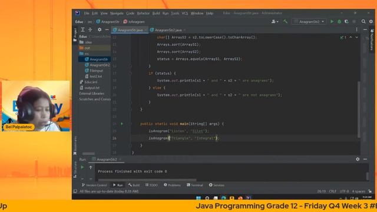
Task: Start debugging with the bug icon
Action: 339,21
